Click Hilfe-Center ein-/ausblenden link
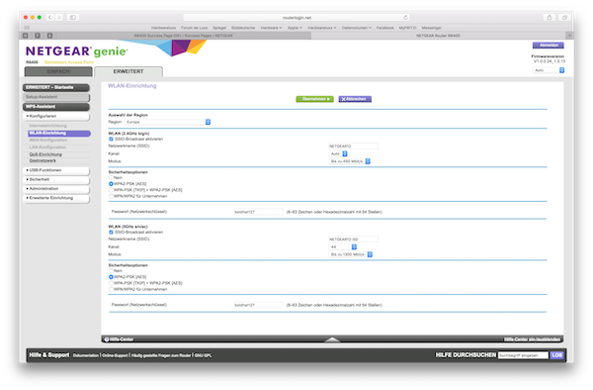Image resolution: width=593 pixels, height=390 pixels. 532,340
